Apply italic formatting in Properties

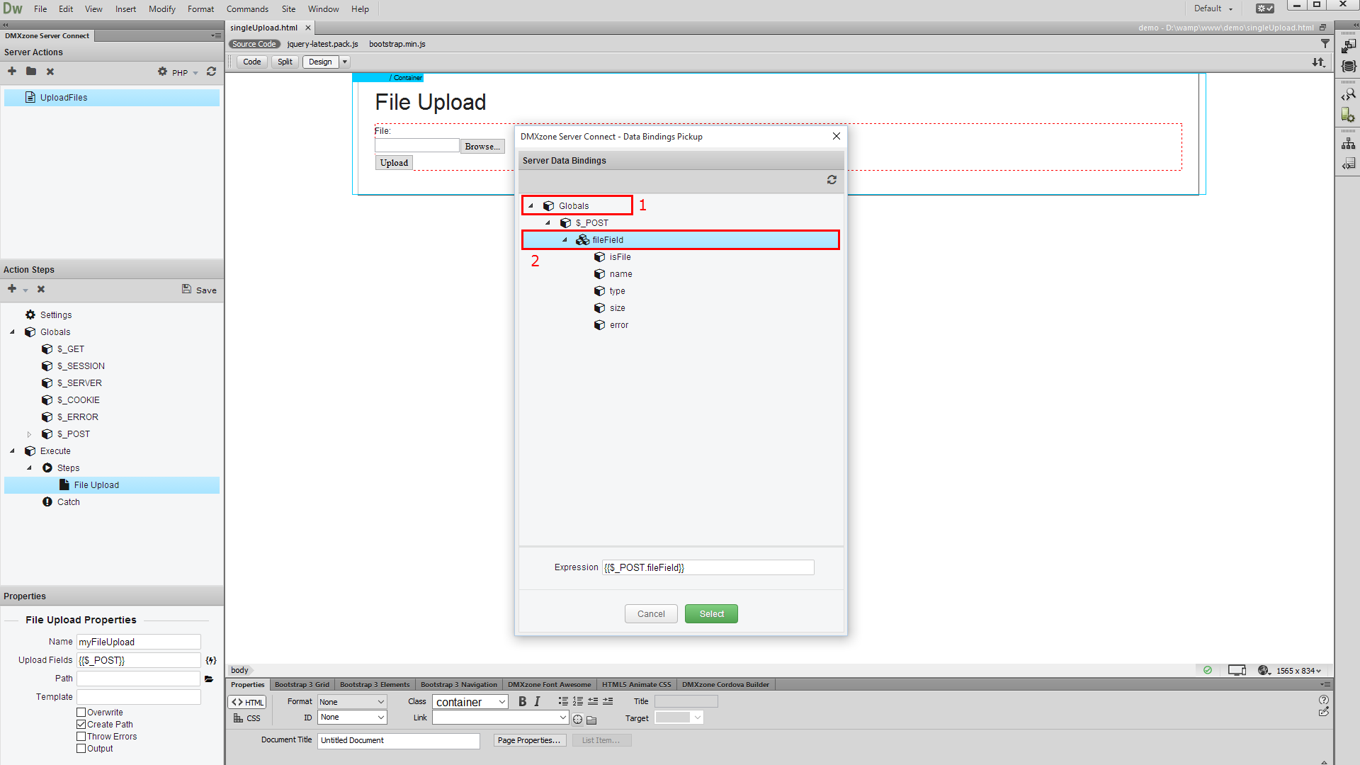pyautogui.click(x=537, y=701)
